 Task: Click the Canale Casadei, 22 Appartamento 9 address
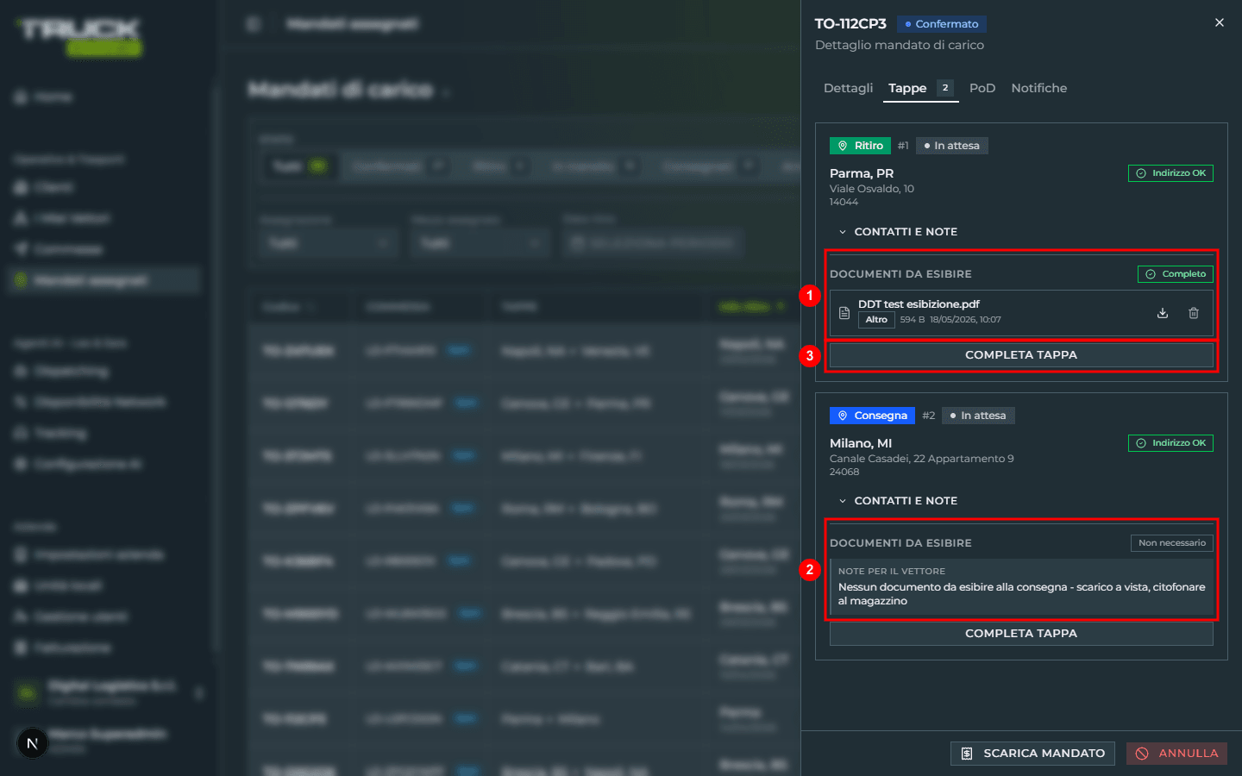[922, 459]
